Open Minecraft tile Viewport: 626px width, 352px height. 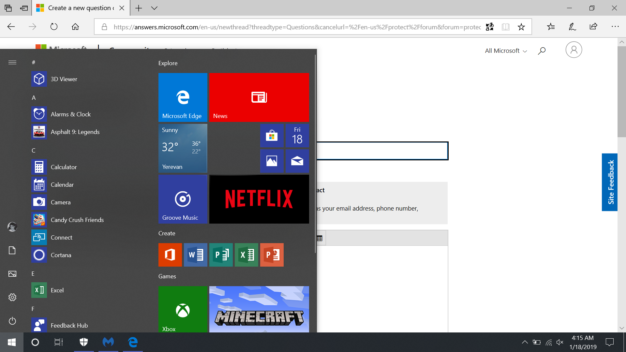(259, 309)
